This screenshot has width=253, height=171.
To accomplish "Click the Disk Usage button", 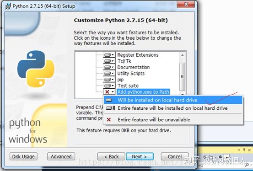I will (23, 156).
